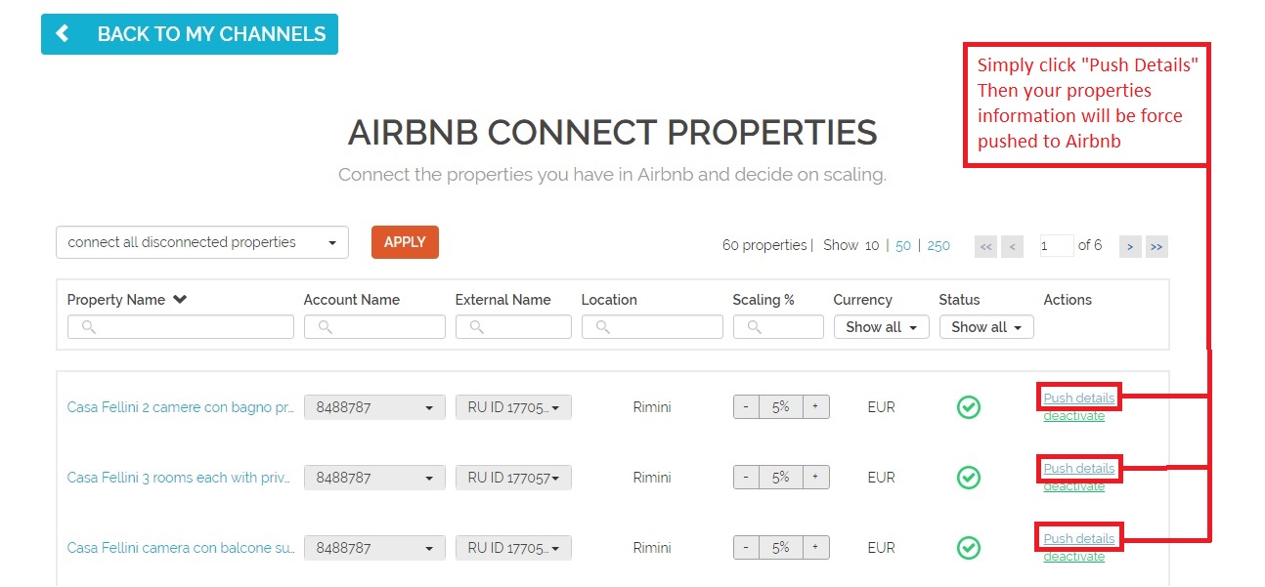Image resolution: width=1265 pixels, height=587 pixels.
Task: Show 50 properties per page
Action: pyautogui.click(x=903, y=245)
